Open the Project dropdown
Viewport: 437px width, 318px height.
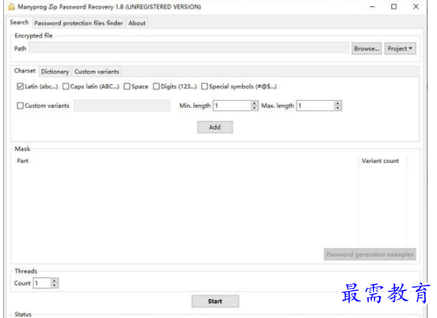coord(400,49)
